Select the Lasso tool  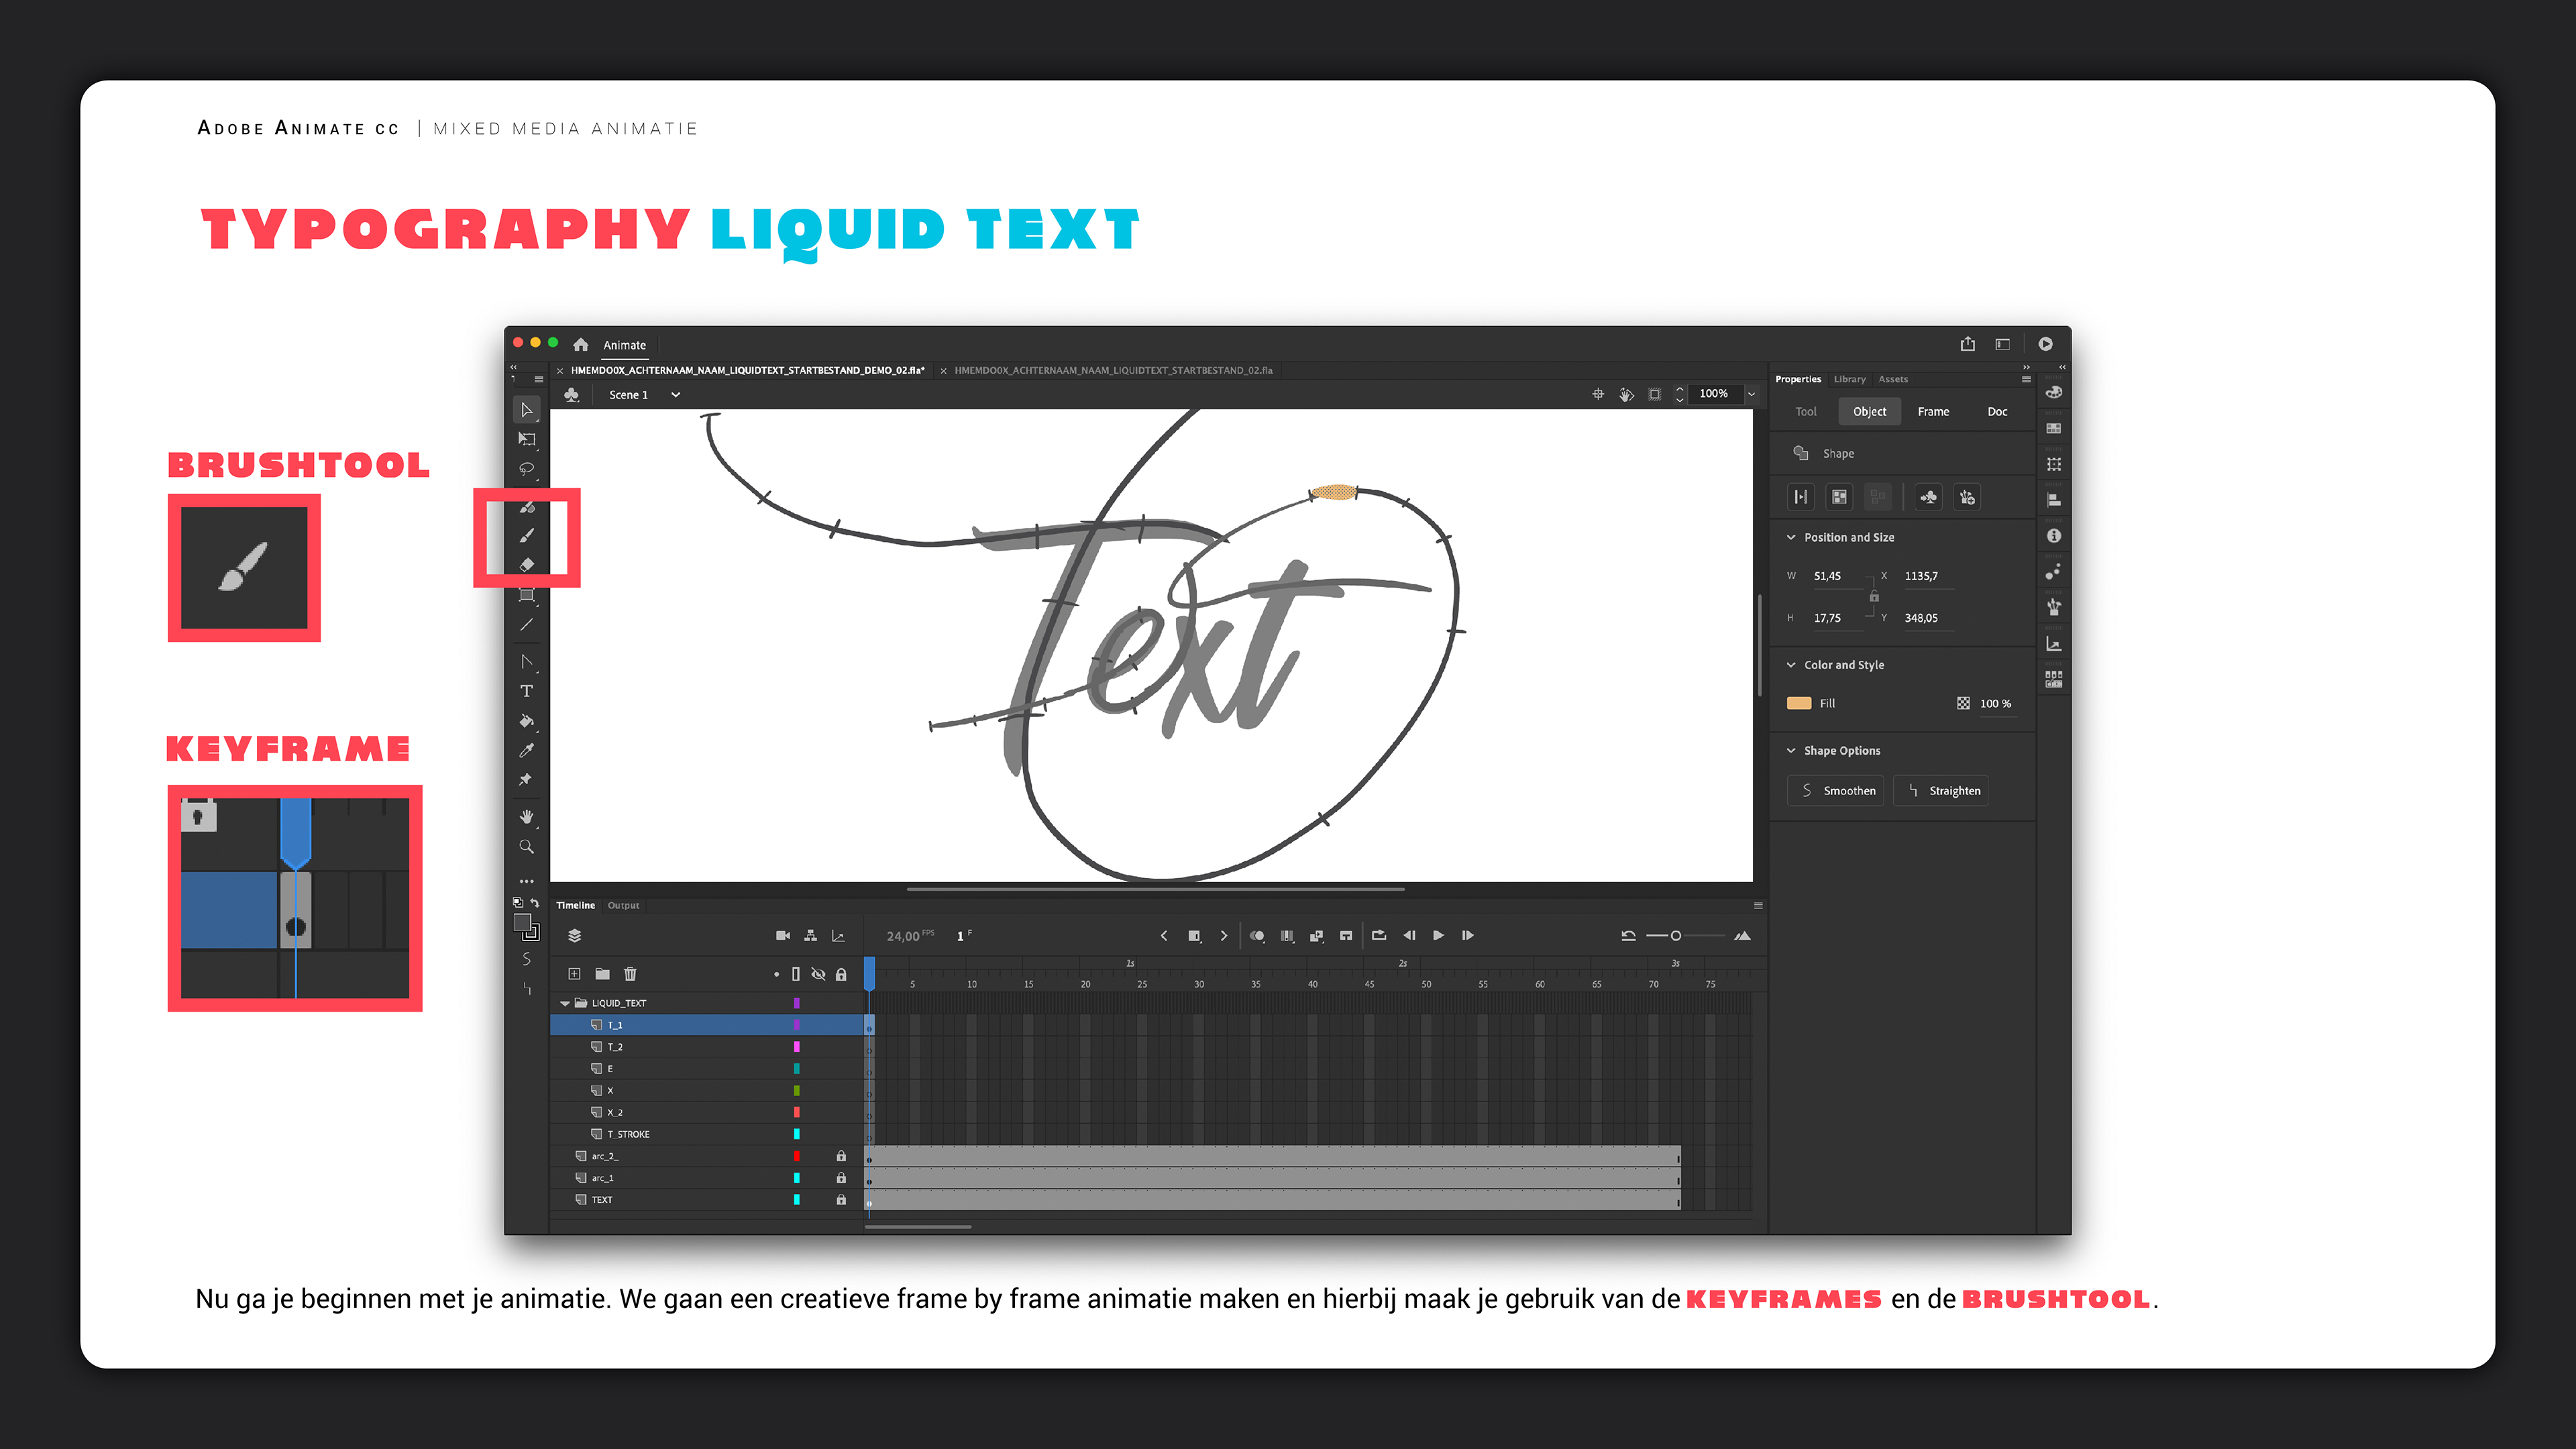[527, 468]
